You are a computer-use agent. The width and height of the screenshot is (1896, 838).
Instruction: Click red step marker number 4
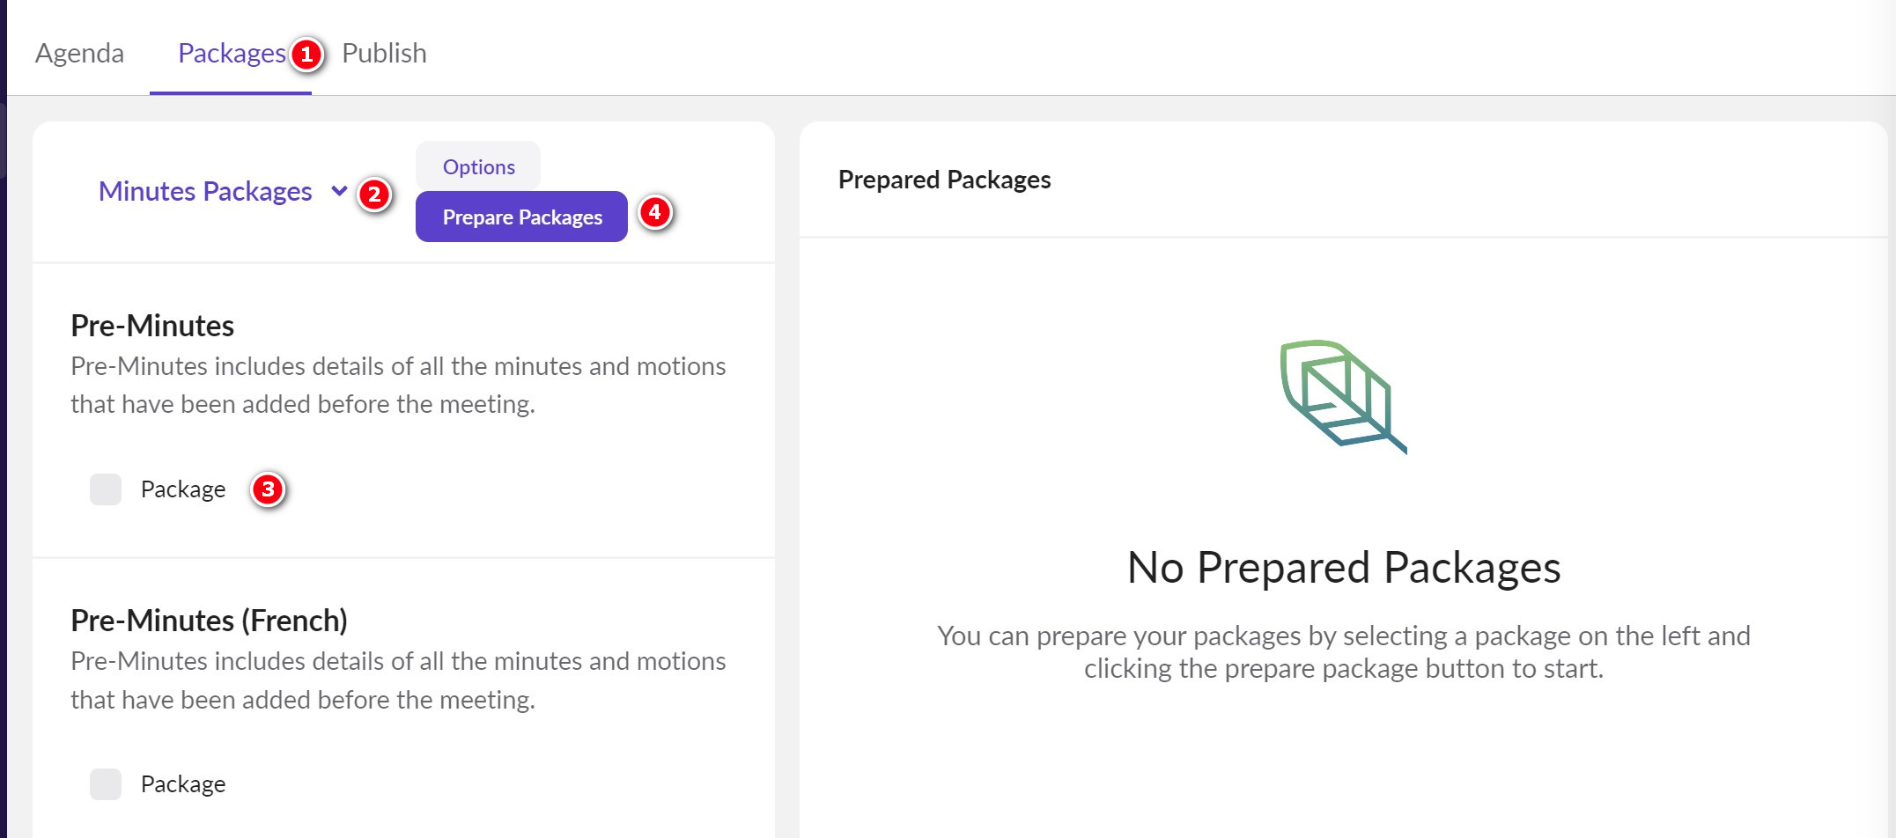click(654, 212)
